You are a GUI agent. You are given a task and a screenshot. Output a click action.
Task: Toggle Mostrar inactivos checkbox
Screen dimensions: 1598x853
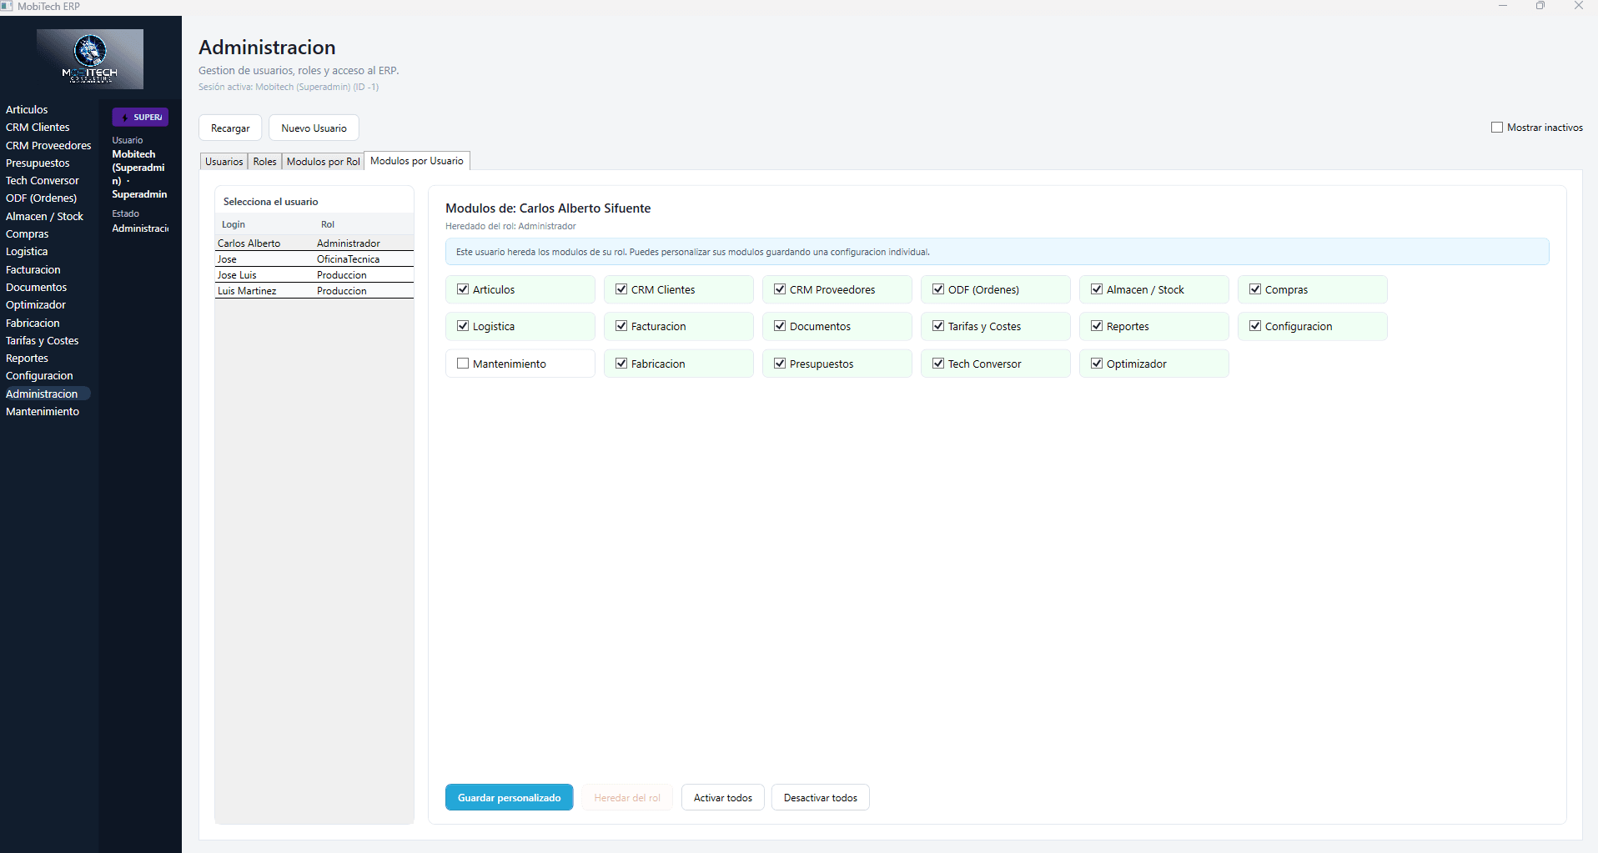tap(1497, 128)
